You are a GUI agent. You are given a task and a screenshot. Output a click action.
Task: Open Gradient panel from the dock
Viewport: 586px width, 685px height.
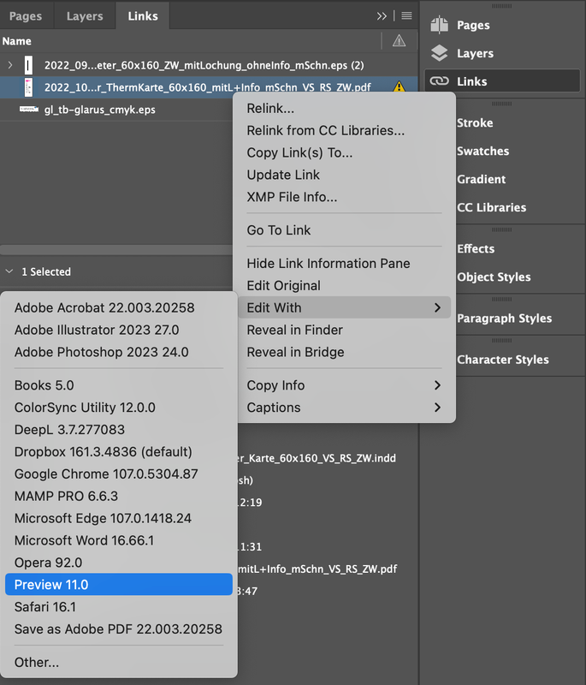coord(481,179)
